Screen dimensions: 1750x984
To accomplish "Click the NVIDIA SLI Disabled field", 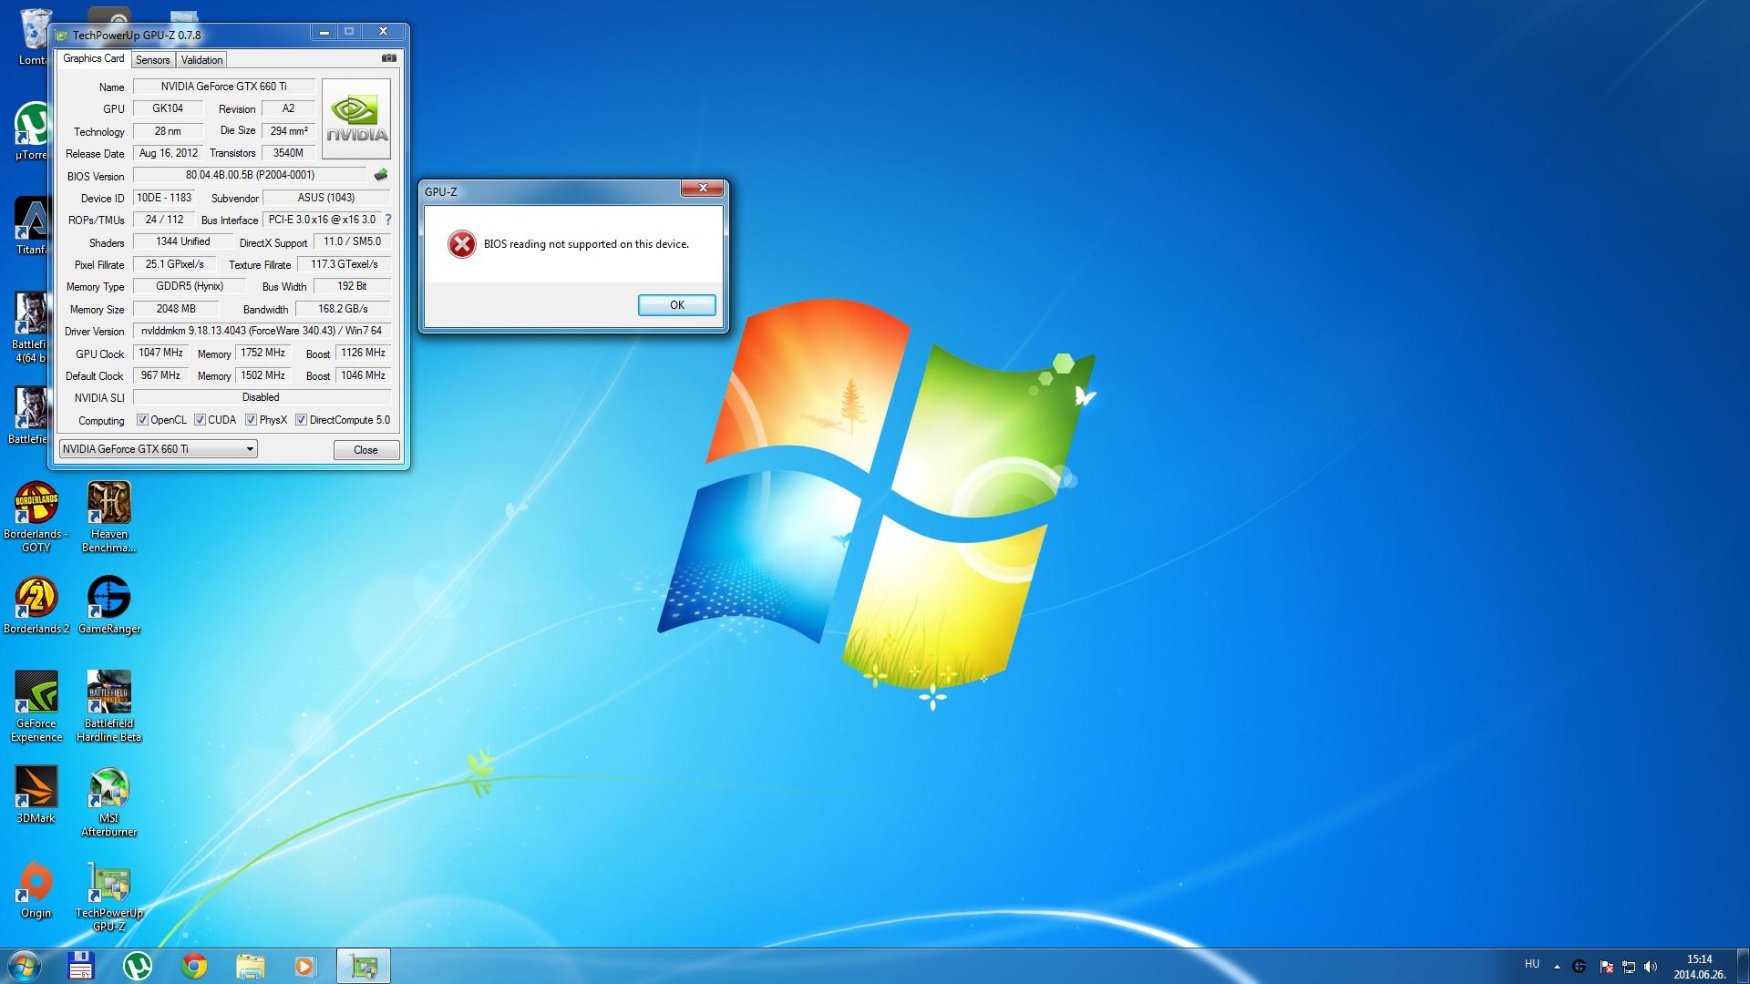I will (x=262, y=397).
